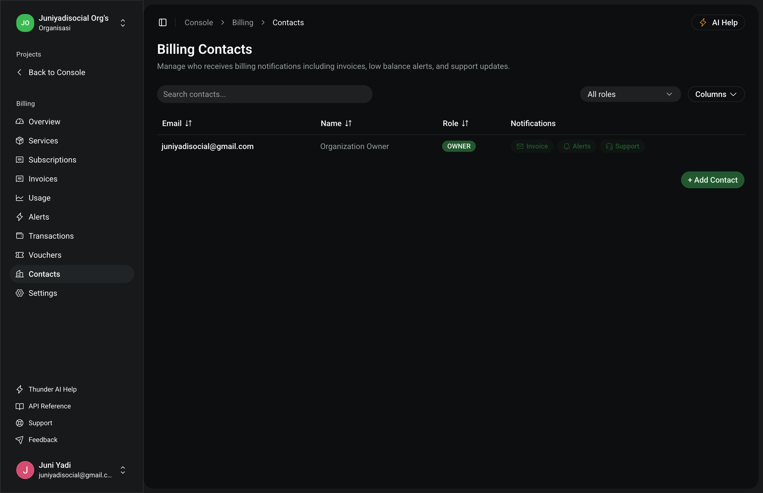The height and width of the screenshot is (493, 763).
Task: Toggle the sidebar panel icon
Action: [162, 22]
